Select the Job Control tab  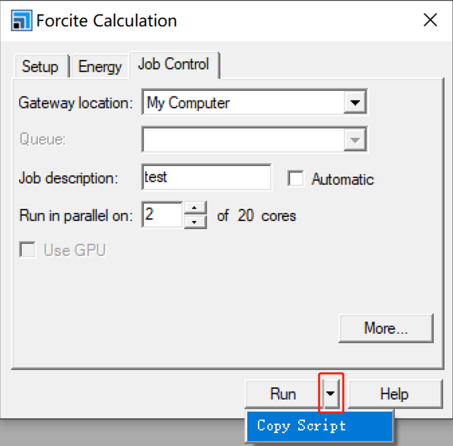[x=174, y=64]
